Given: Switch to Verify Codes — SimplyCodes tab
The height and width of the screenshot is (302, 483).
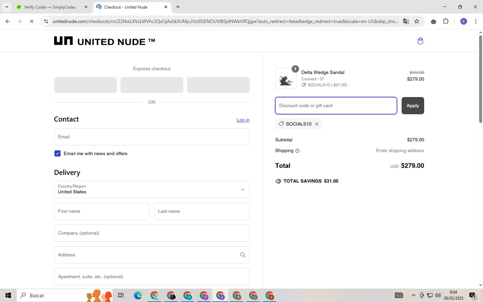Looking at the screenshot, I should tap(50, 7).
